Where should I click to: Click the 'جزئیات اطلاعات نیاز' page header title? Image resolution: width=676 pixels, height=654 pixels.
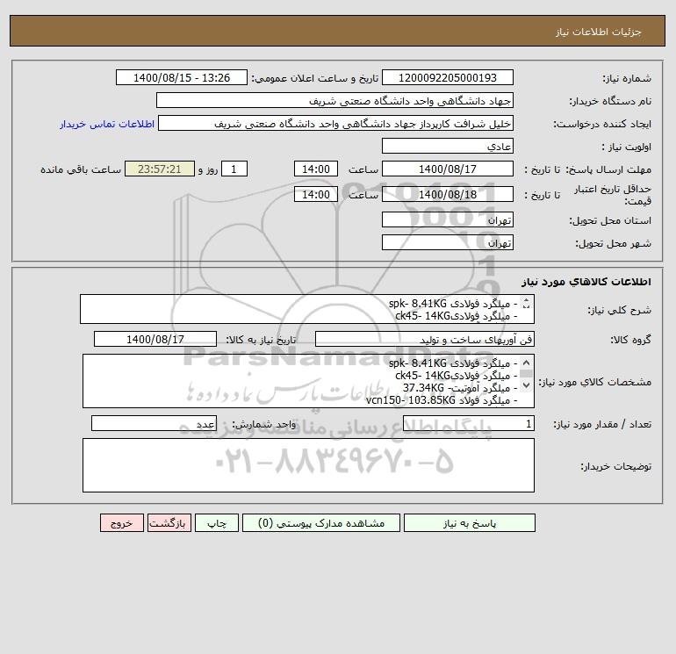point(599,32)
